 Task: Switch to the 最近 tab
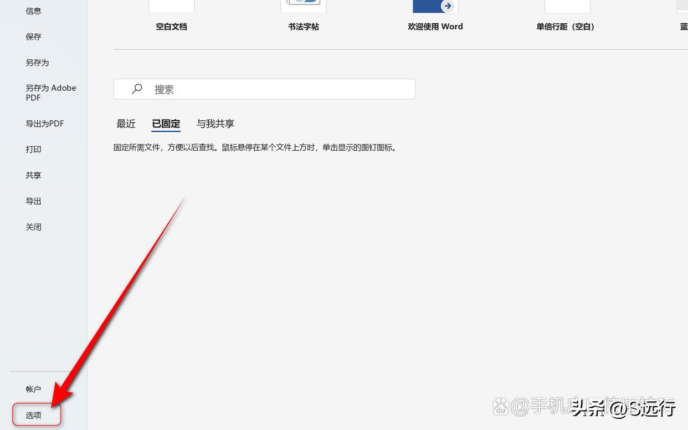point(126,124)
